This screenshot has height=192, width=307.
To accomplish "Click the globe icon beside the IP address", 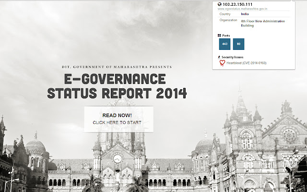I will click(220, 4).
